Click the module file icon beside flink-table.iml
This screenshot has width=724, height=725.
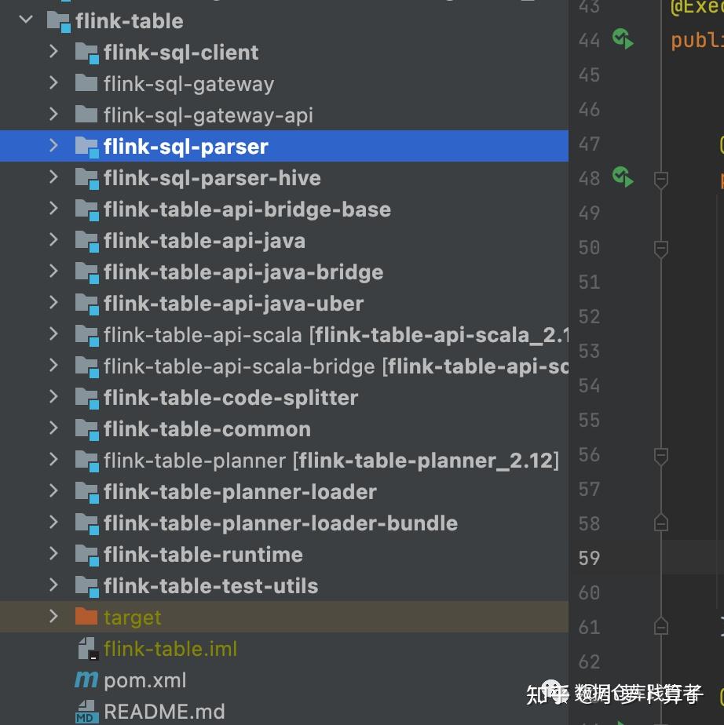tap(86, 648)
